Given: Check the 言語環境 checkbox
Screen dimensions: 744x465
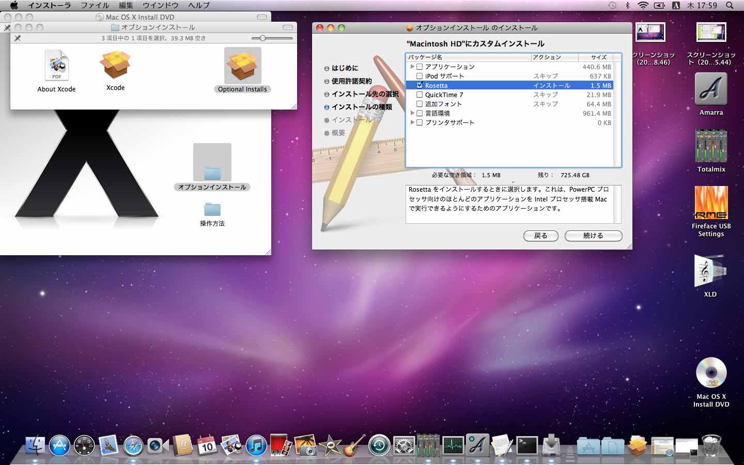Looking at the screenshot, I should pos(420,113).
